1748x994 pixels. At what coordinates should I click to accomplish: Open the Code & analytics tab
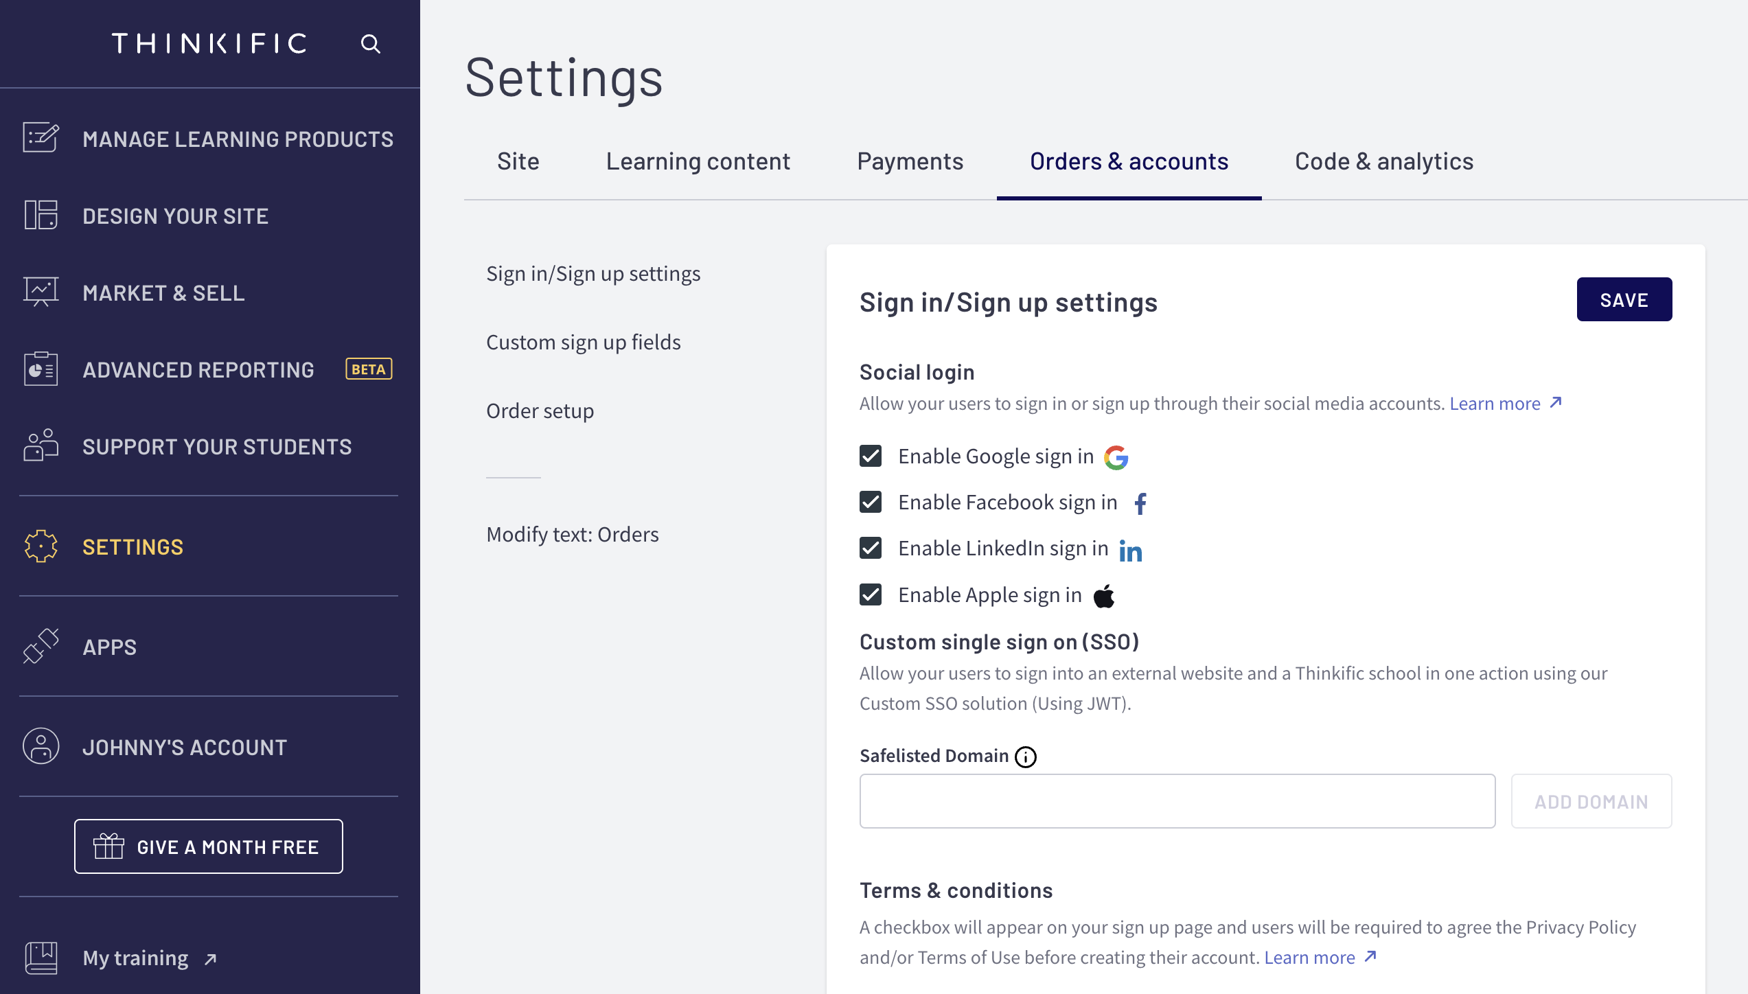pyautogui.click(x=1383, y=161)
